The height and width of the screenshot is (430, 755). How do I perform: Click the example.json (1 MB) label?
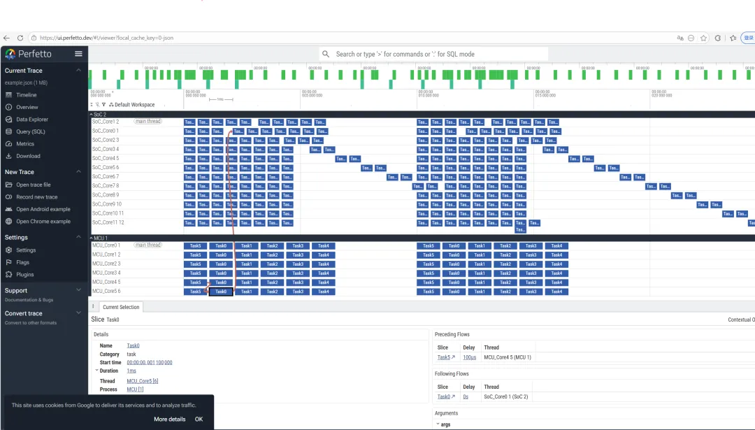tap(26, 83)
